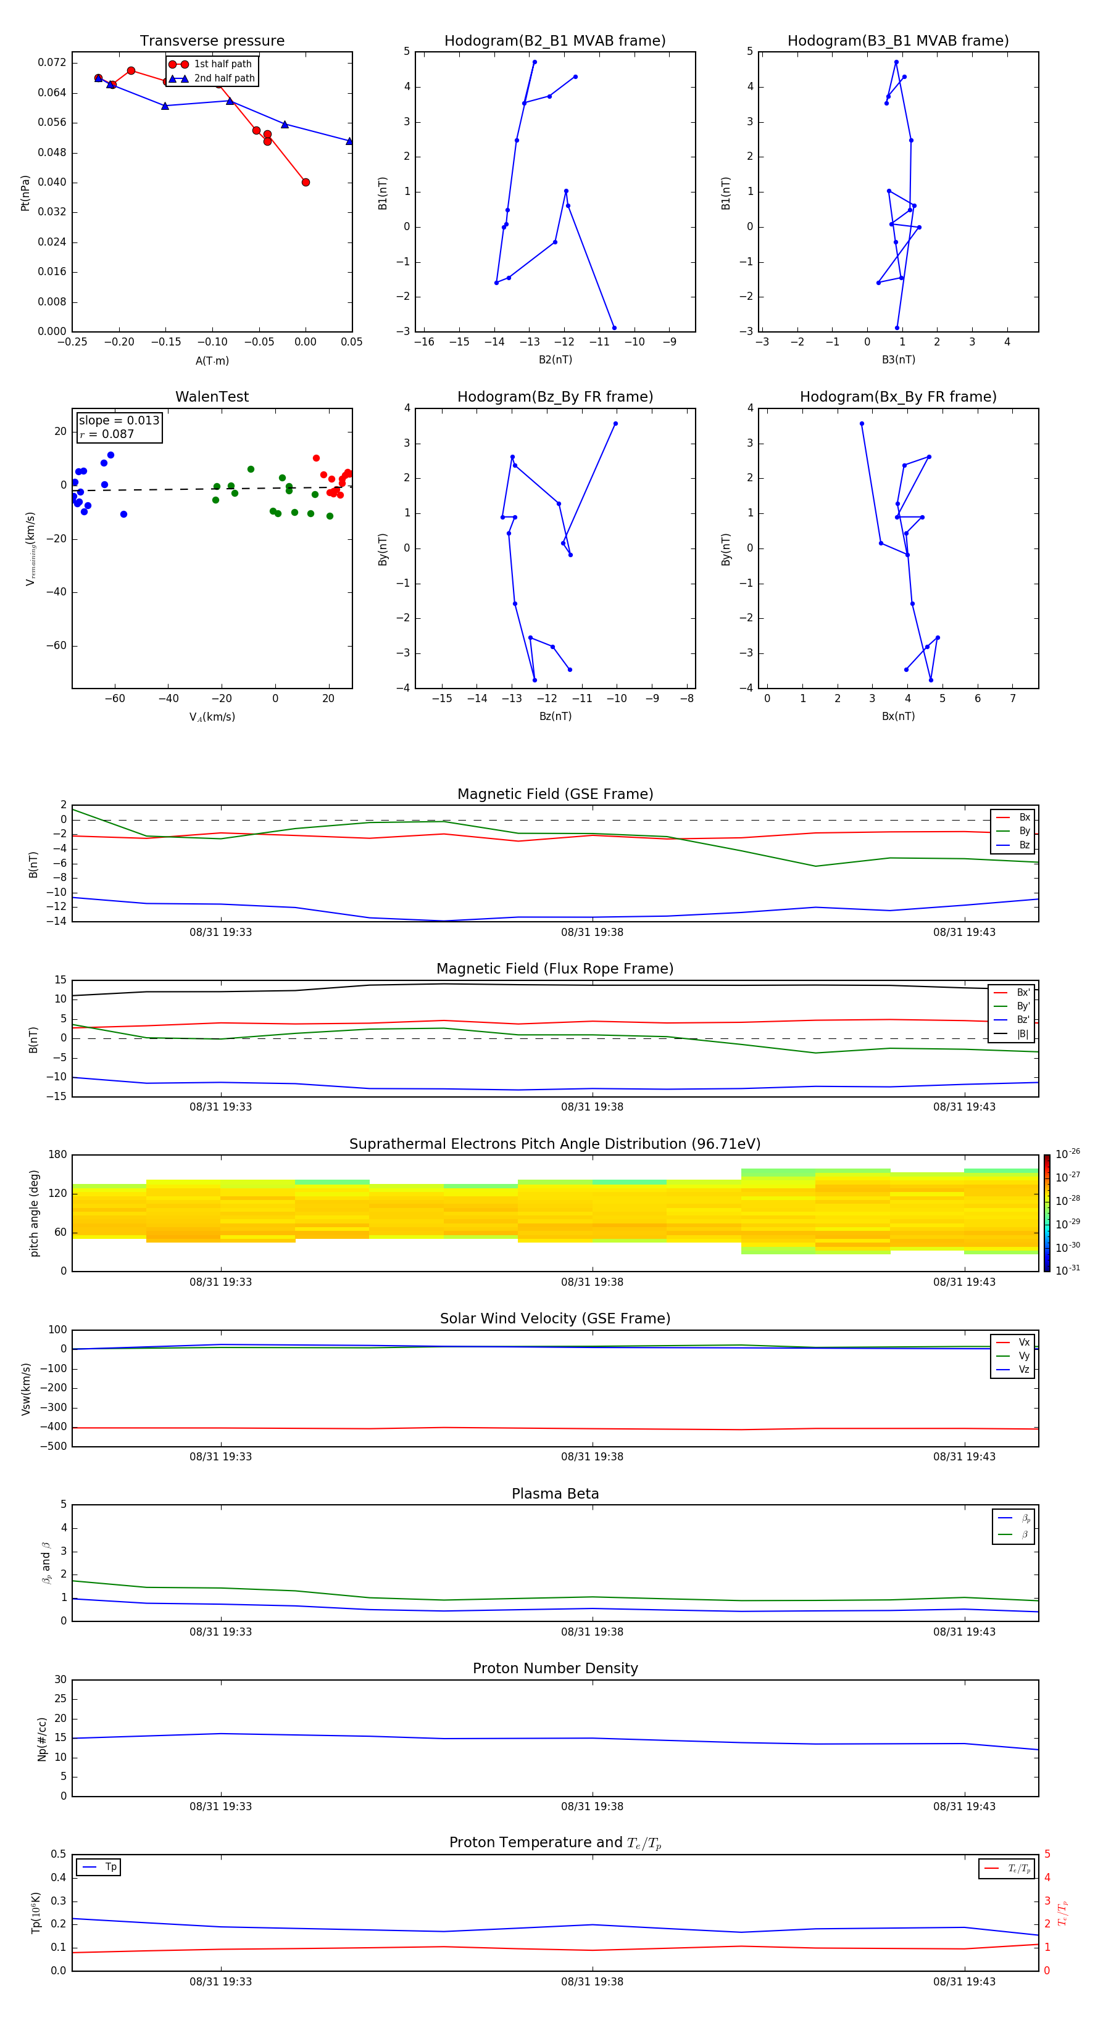The image size is (1111, 2036).
Task: Click the 'Hodogram(Bz_By FR frame)' title
Action: (555, 397)
